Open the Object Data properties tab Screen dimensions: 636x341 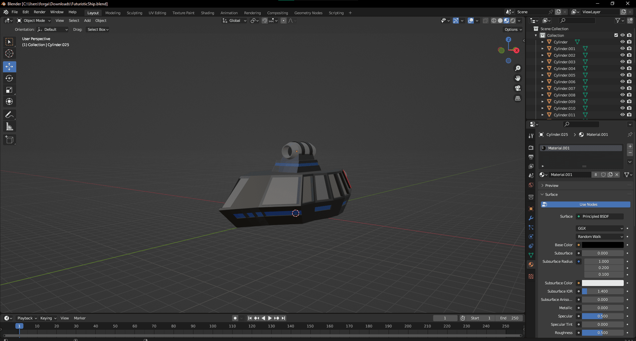click(x=531, y=255)
